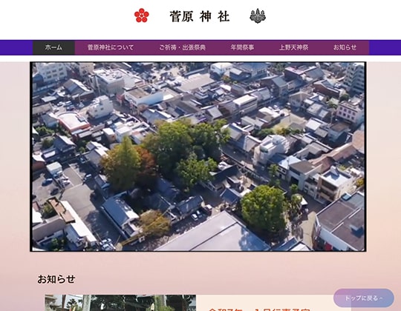The width and height of the screenshot is (401, 311).
Task: Open the red 令和7年 news headline
Action: [x=259, y=310]
